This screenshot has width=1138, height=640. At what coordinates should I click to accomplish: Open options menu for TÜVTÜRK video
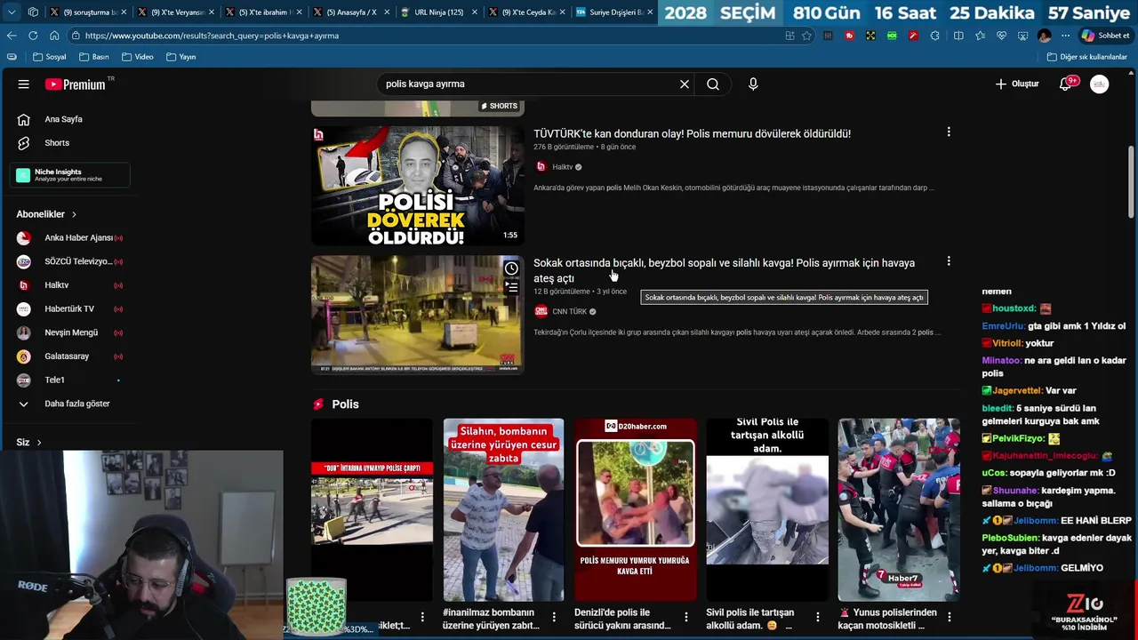[x=949, y=132]
